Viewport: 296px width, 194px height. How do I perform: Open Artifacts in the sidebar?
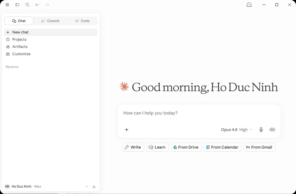click(50, 47)
